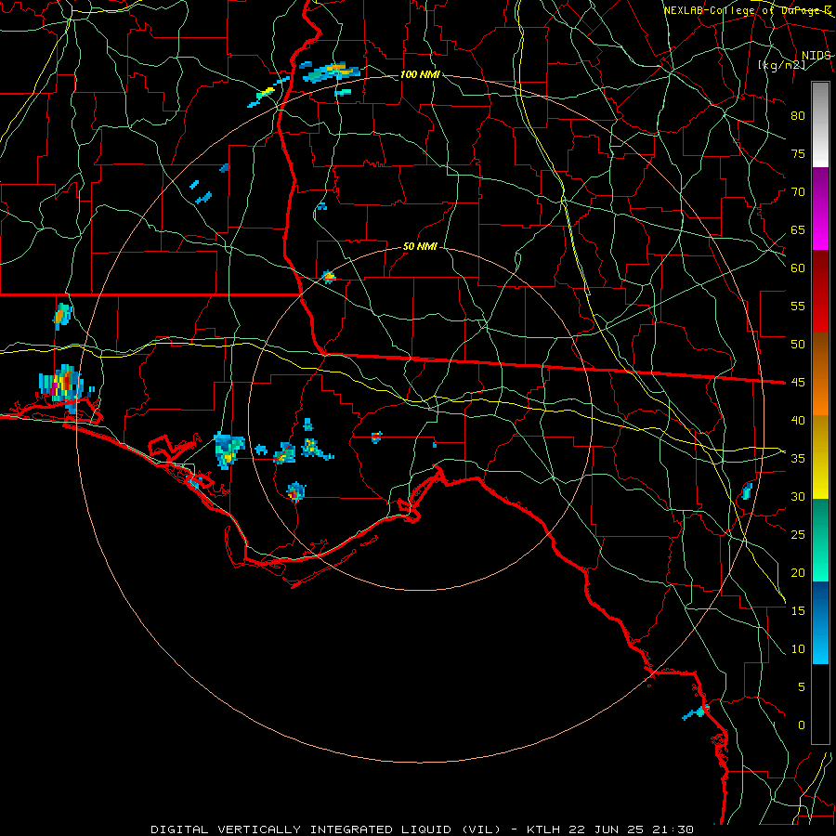Click the 75 value on the color scale
The height and width of the screenshot is (836, 836).
[x=798, y=153]
